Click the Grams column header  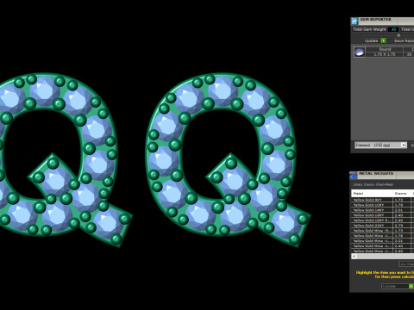pos(402,193)
